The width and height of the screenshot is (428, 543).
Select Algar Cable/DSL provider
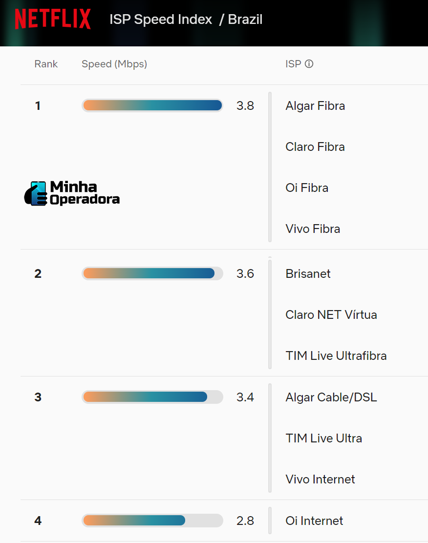331,397
